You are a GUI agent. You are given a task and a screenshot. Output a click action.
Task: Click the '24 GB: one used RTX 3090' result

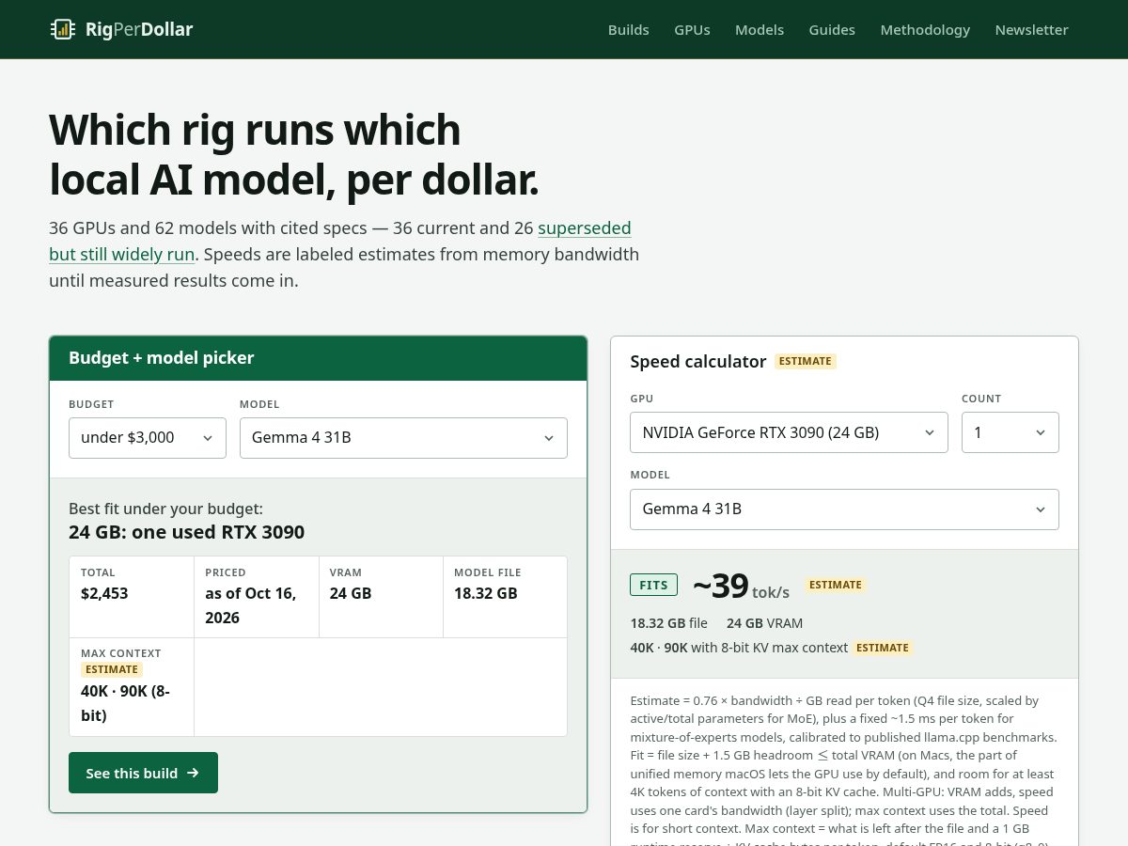186,532
